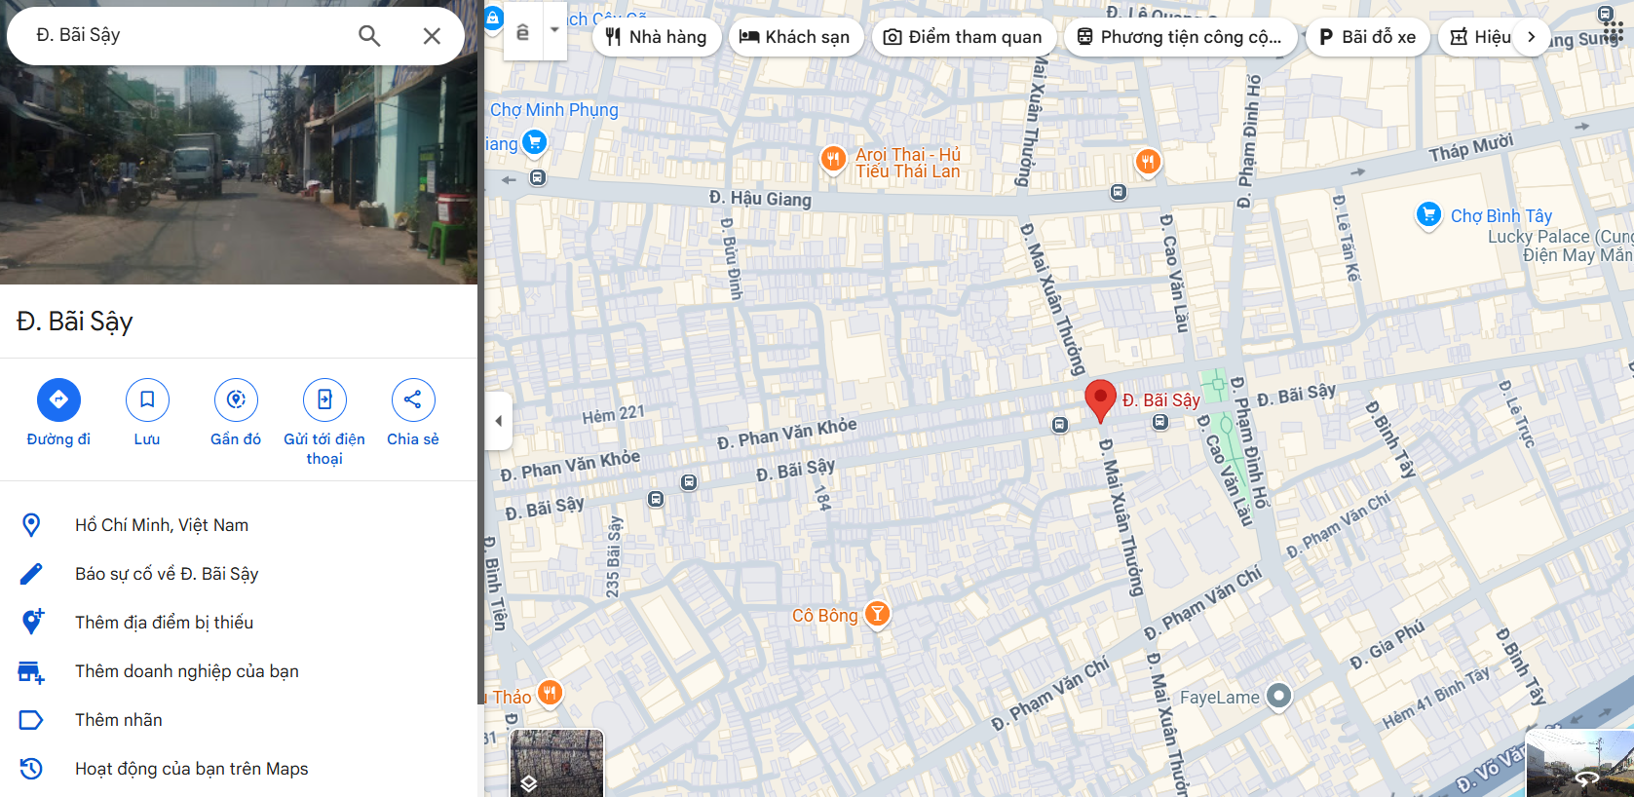Click the bus stop icon near Cao Văn Lầu on Hậu Giang
Viewport: 1634px width, 797px height.
click(x=1119, y=193)
